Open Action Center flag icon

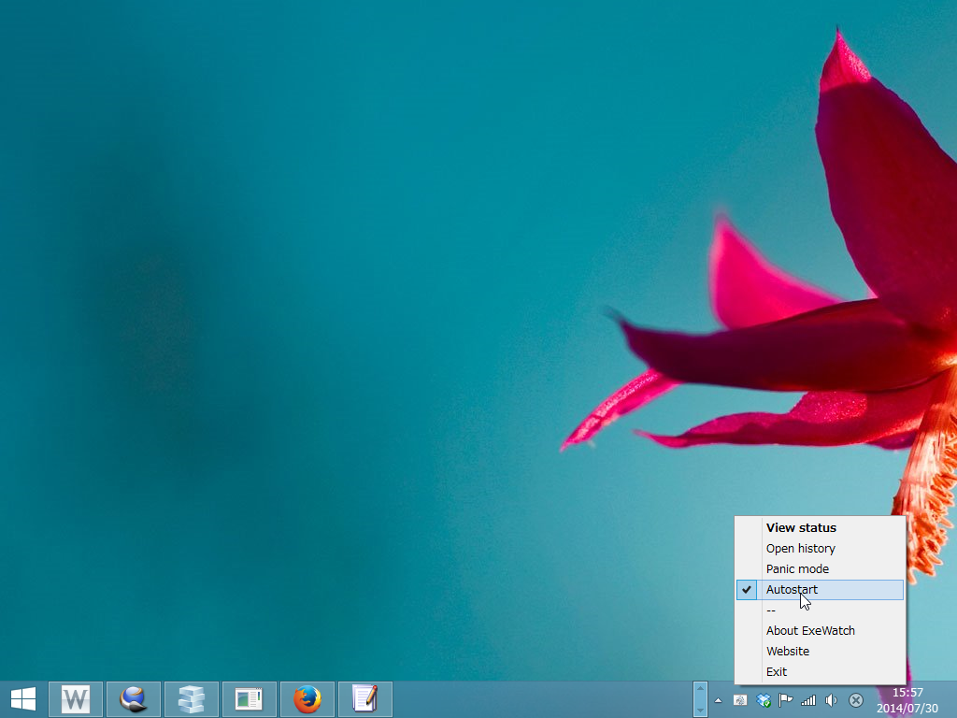point(785,700)
